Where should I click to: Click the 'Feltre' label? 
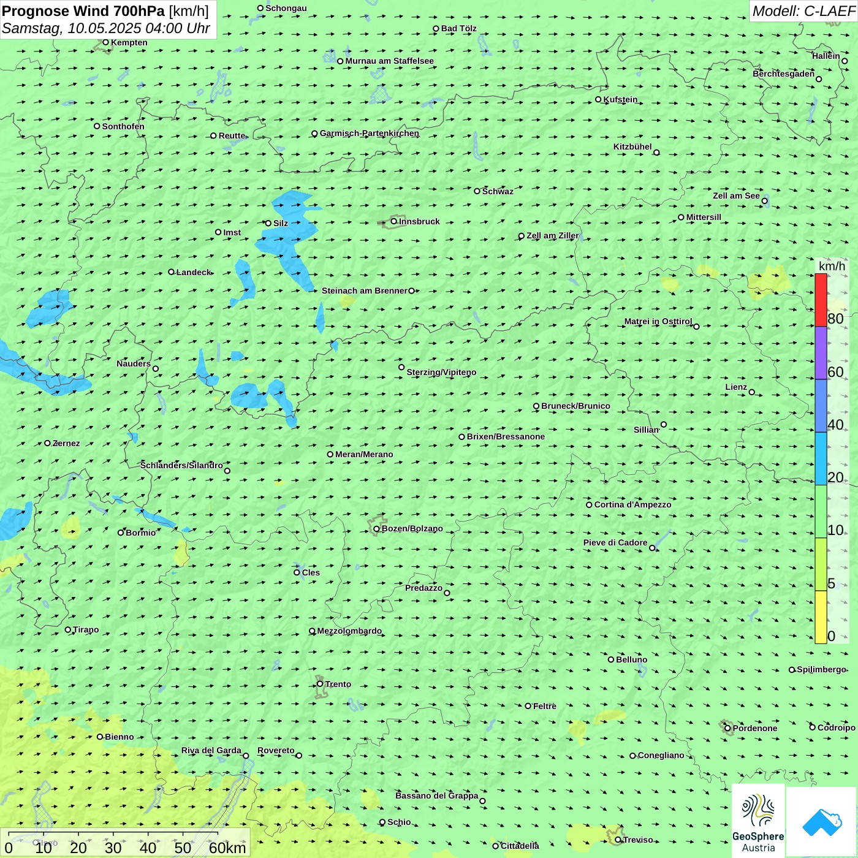(x=545, y=706)
